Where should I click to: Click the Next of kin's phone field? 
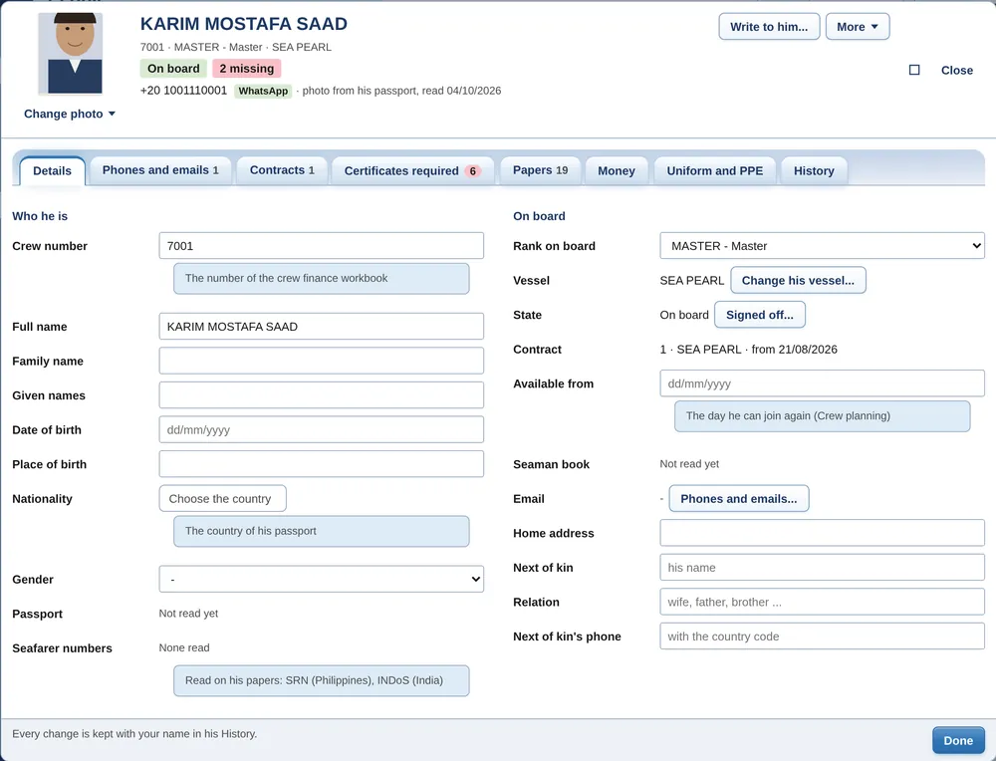click(822, 635)
